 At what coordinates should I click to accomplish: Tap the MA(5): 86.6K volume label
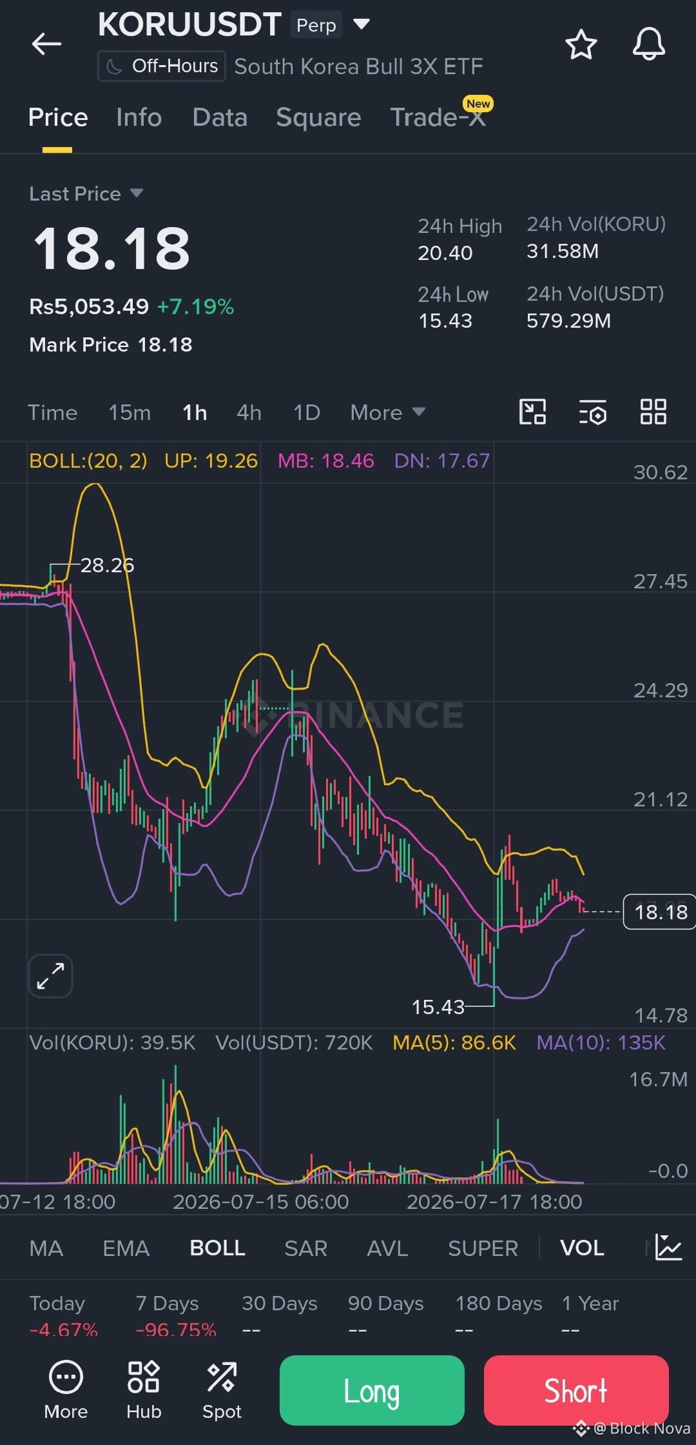point(454,1043)
